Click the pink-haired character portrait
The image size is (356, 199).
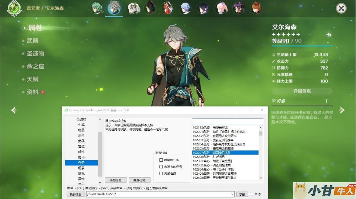(x=221, y=8)
